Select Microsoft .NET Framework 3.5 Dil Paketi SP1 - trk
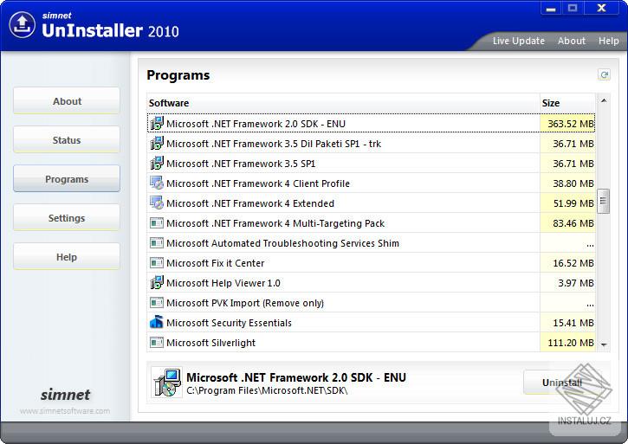Viewport: 628px width, 444px height. click(371, 144)
